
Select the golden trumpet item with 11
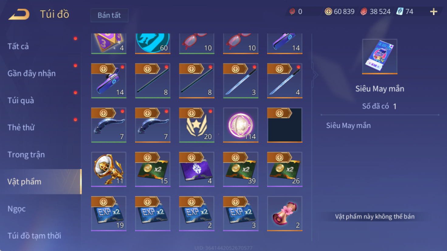pos(109,169)
